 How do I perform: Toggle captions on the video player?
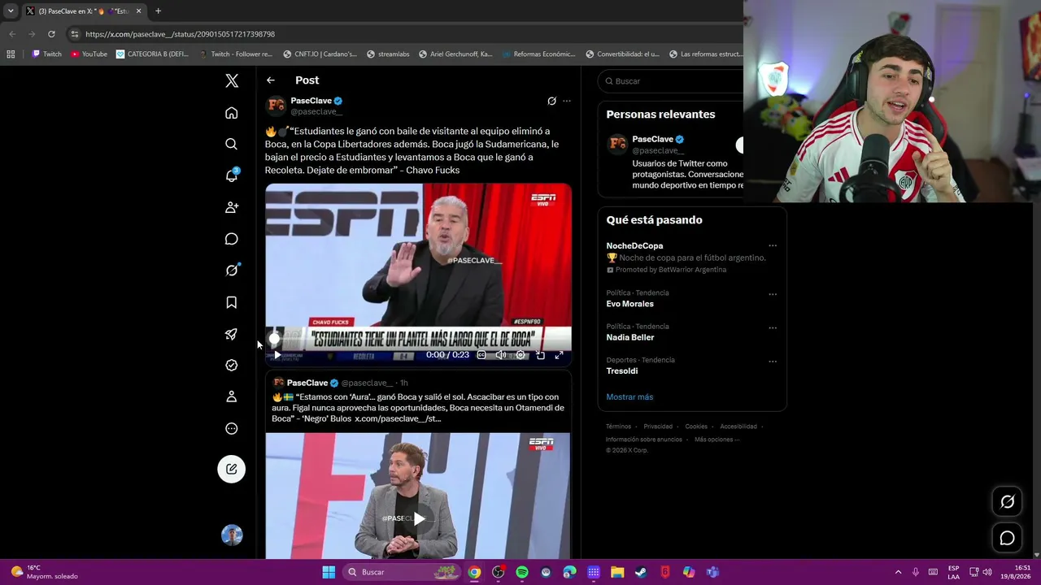point(481,355)
